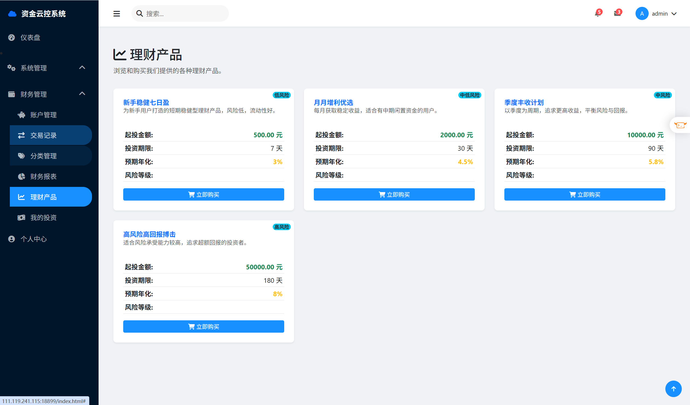Viewport: 690px width, 405px height.
Task: Expand the admin account dropdown arrow
Action: click(674, 14)
